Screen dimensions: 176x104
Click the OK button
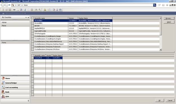[x=159, y=100]
